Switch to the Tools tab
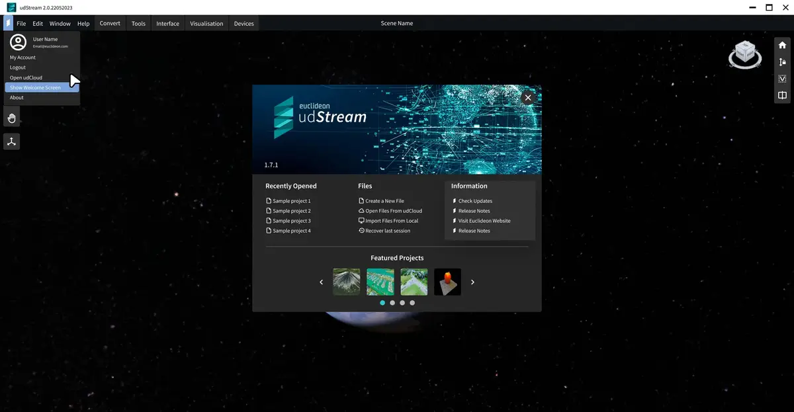 tap(138, 23)
